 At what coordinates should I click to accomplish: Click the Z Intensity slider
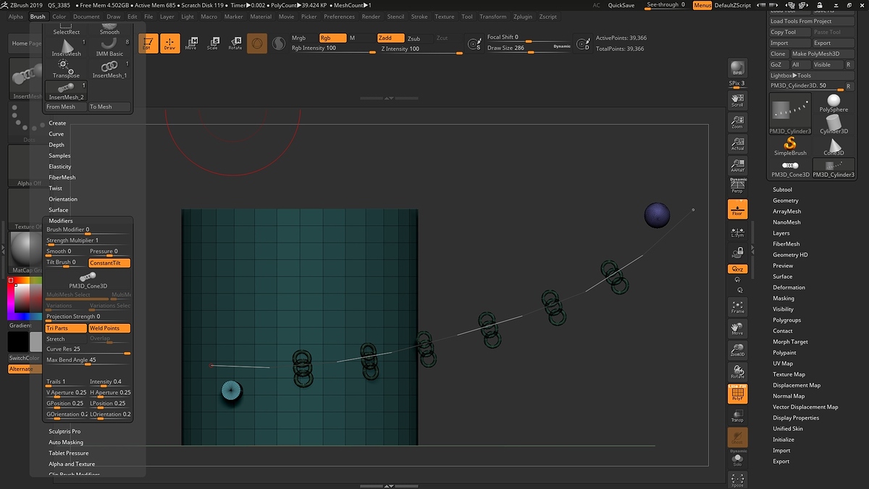pos(421,49)
